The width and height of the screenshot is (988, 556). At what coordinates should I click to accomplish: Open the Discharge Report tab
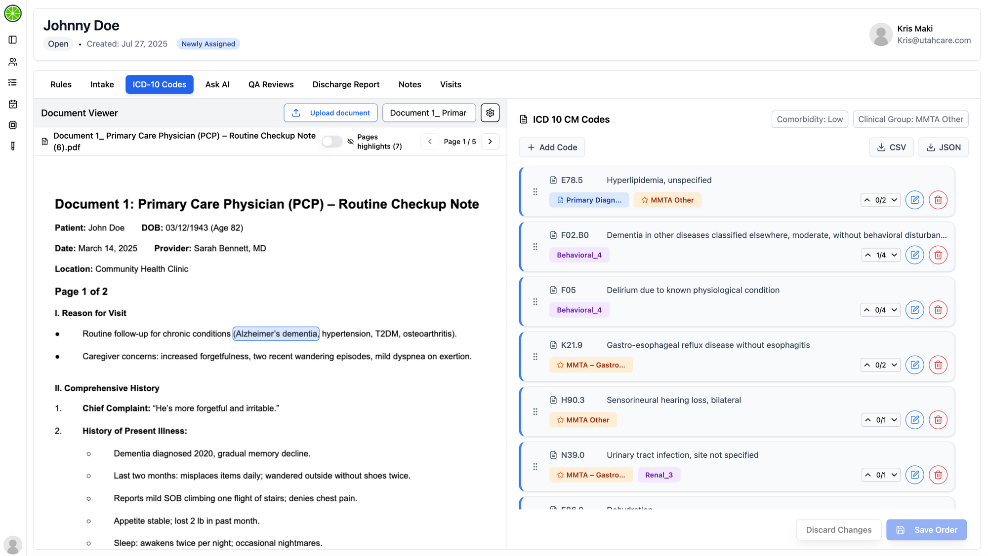click(346, 84)
